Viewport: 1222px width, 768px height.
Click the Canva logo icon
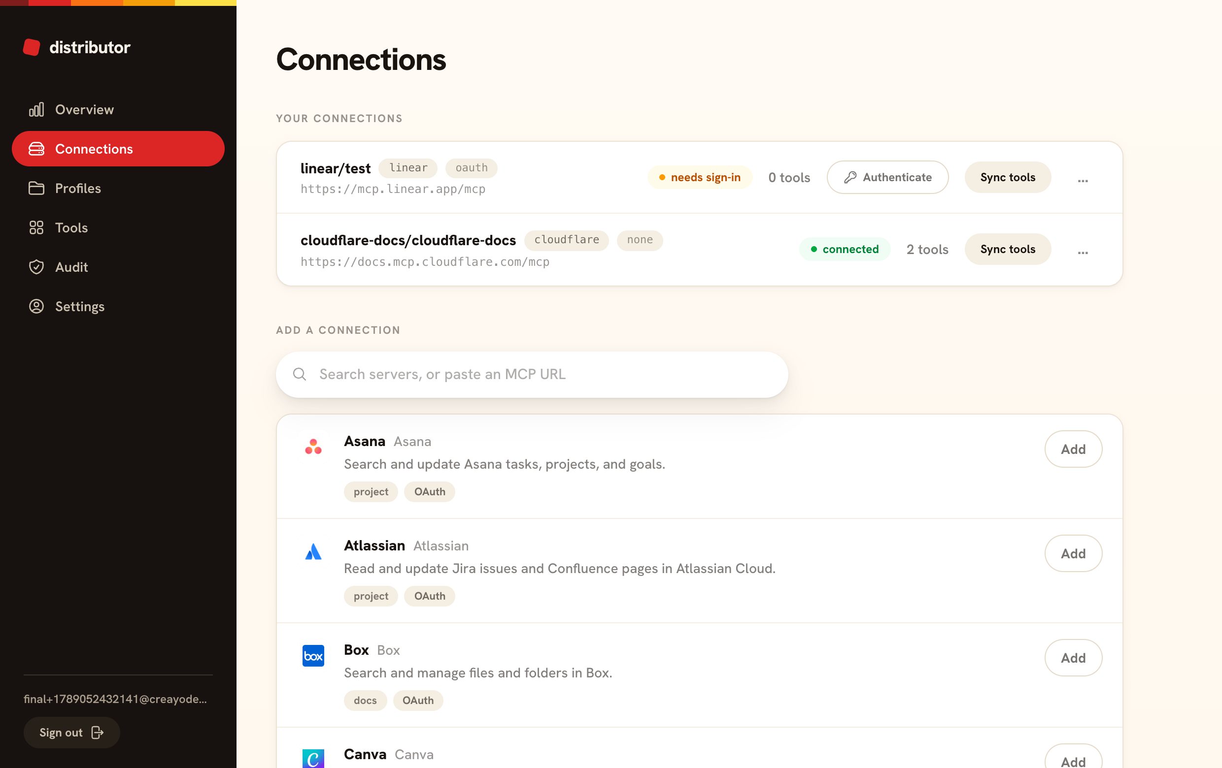[313, 759]
